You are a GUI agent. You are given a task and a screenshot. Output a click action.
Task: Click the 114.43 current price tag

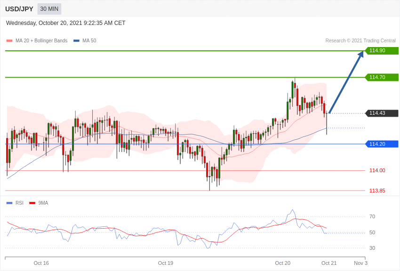coord(382,113)
